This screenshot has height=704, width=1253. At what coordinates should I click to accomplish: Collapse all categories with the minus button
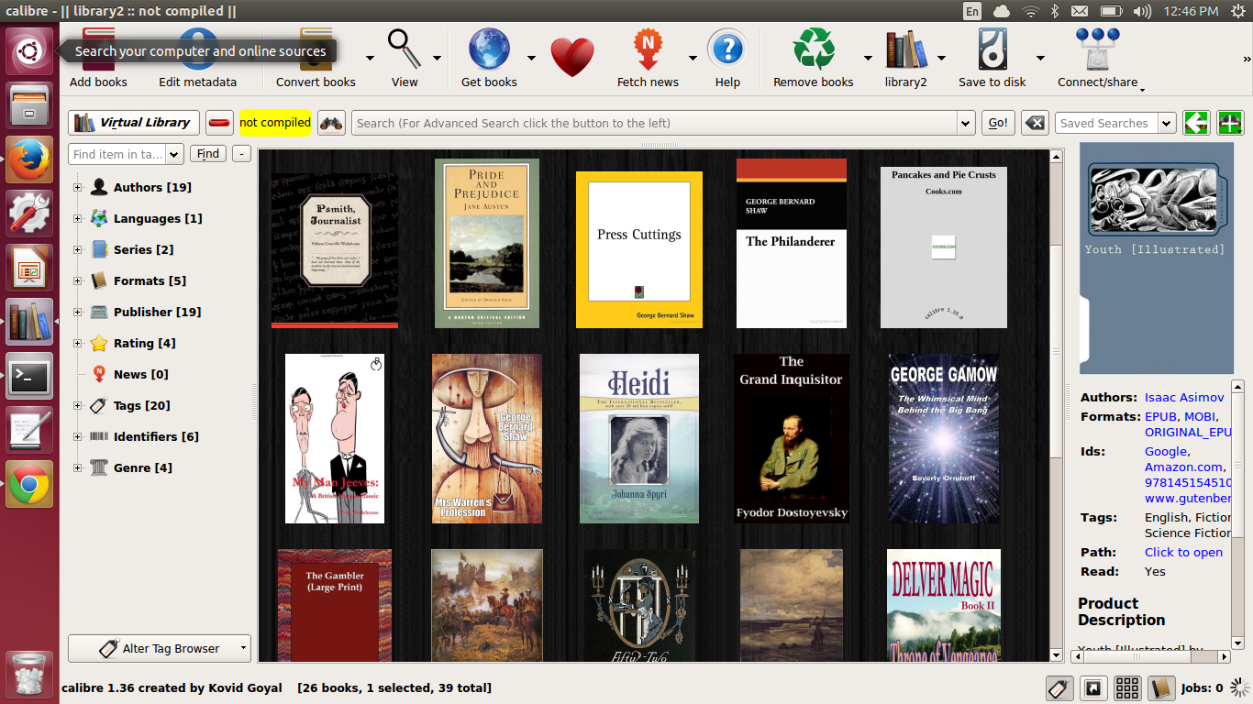click(241, 154)
